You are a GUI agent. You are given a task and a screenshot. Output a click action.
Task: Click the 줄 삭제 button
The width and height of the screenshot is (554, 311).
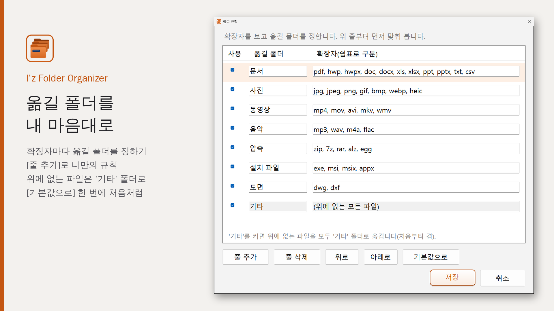tap(297, 257)
